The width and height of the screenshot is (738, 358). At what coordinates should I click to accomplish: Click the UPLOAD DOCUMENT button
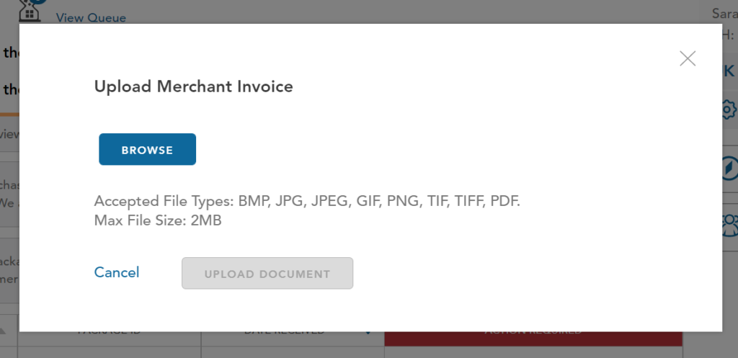tap(267, 273)
